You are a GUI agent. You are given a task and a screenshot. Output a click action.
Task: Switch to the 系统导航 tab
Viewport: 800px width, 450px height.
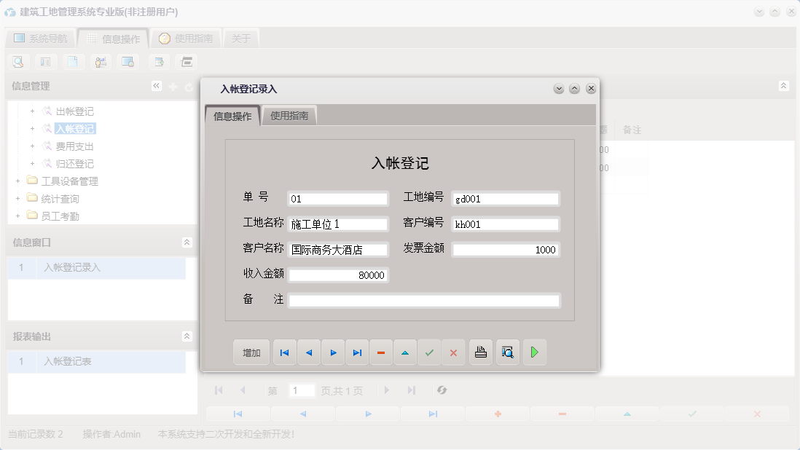tap(40, 38)
